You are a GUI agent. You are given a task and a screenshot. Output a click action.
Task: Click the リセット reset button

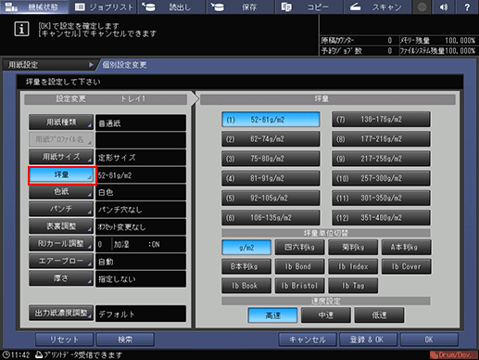pos(64,340)
